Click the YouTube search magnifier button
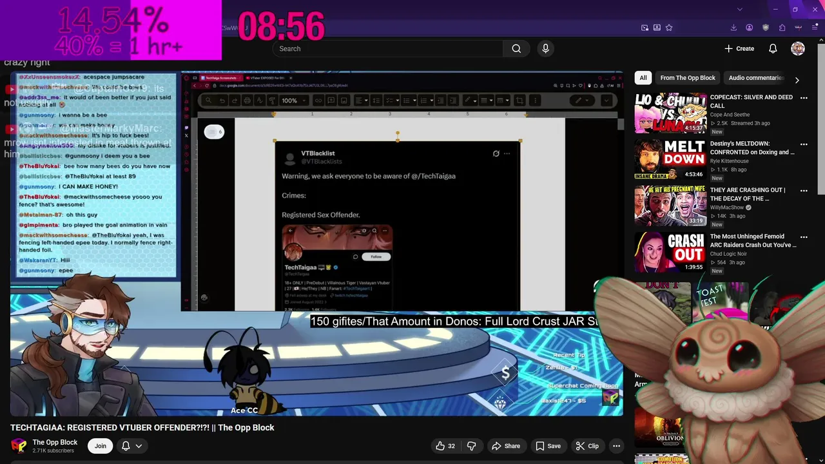Viewport: 825px width, 464px height. [x=516, y=48]
